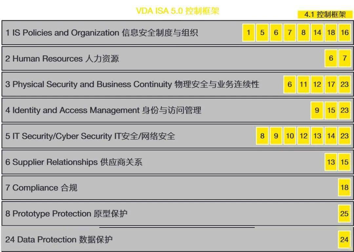Select the Human Resources 人力资源 row label

pos(62,59)
